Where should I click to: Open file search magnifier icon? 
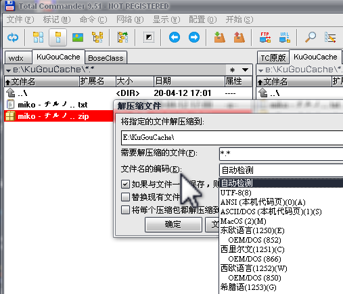311,37
